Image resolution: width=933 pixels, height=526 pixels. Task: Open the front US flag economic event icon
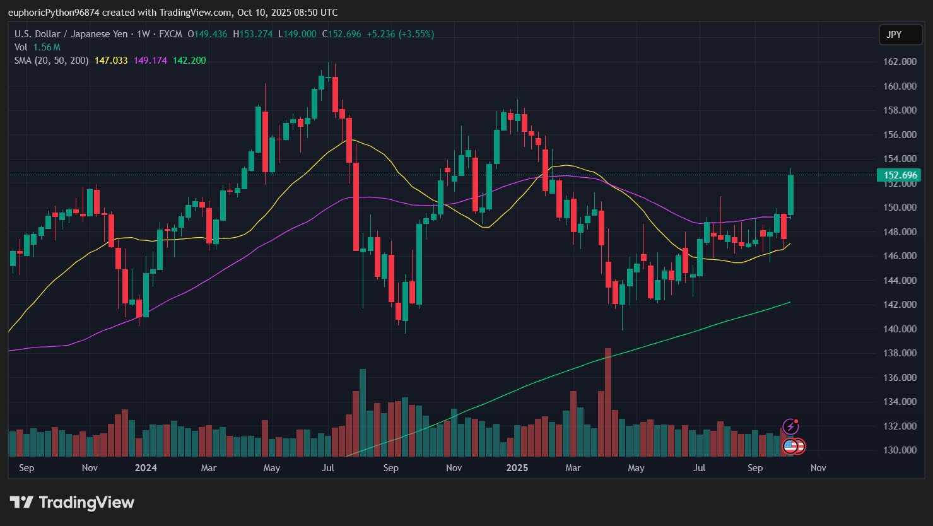[x=790, y=447]
